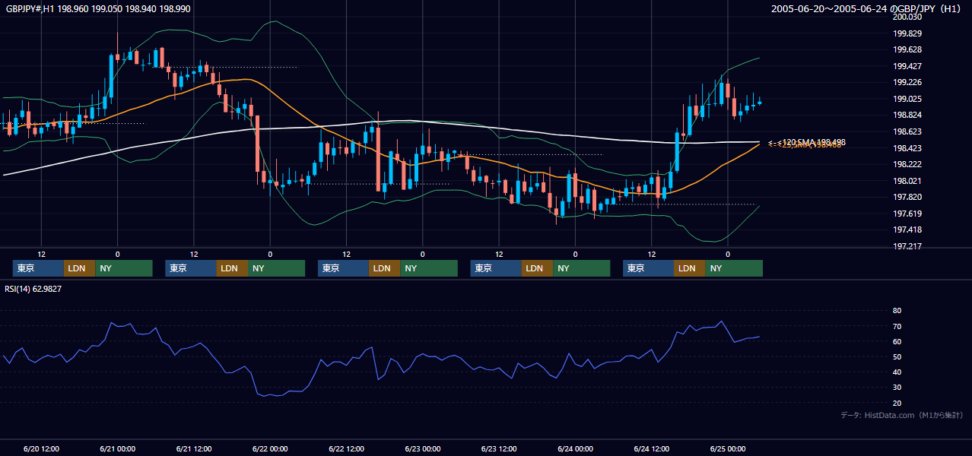Pick the 6/23 00:00 date label
This screenshot has height=456, width=972.
tap(423, 448)
